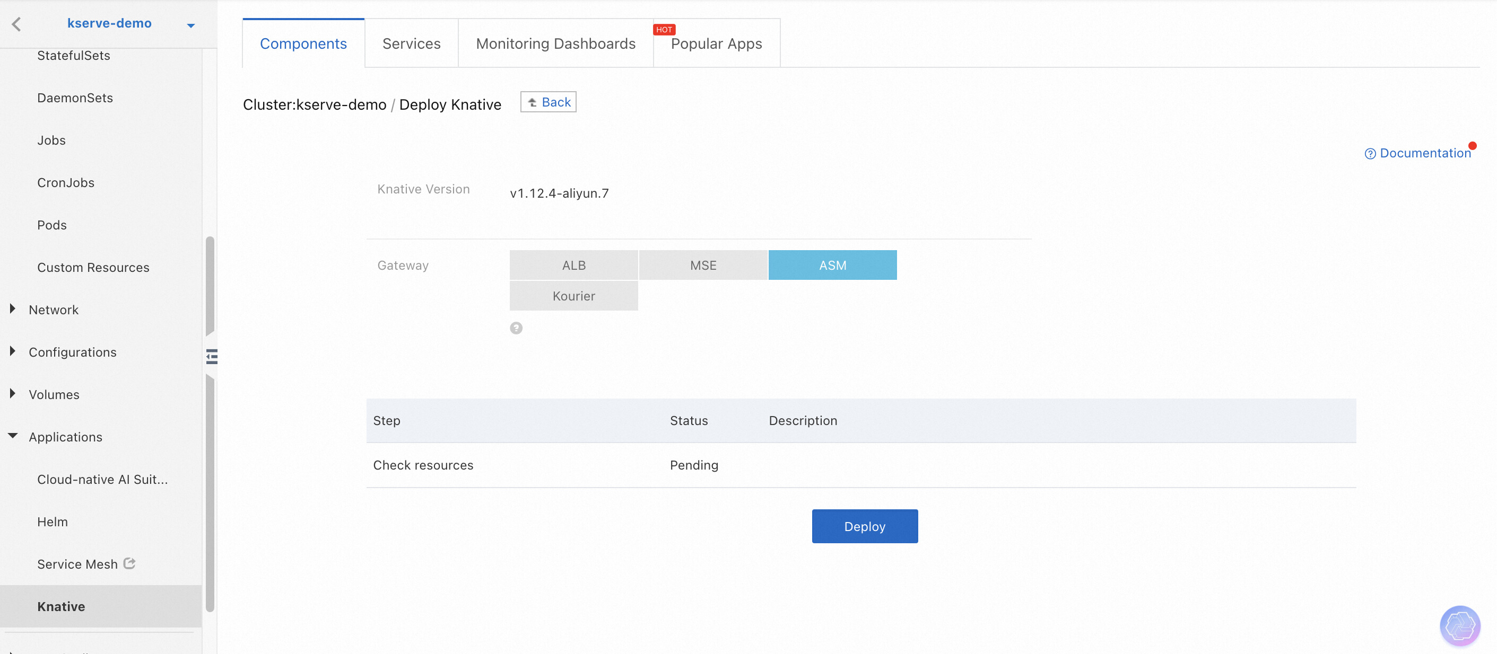Click the kserve-demo cluster name
The width and height of the screenshot is (1497, 654).
[109, 23]
